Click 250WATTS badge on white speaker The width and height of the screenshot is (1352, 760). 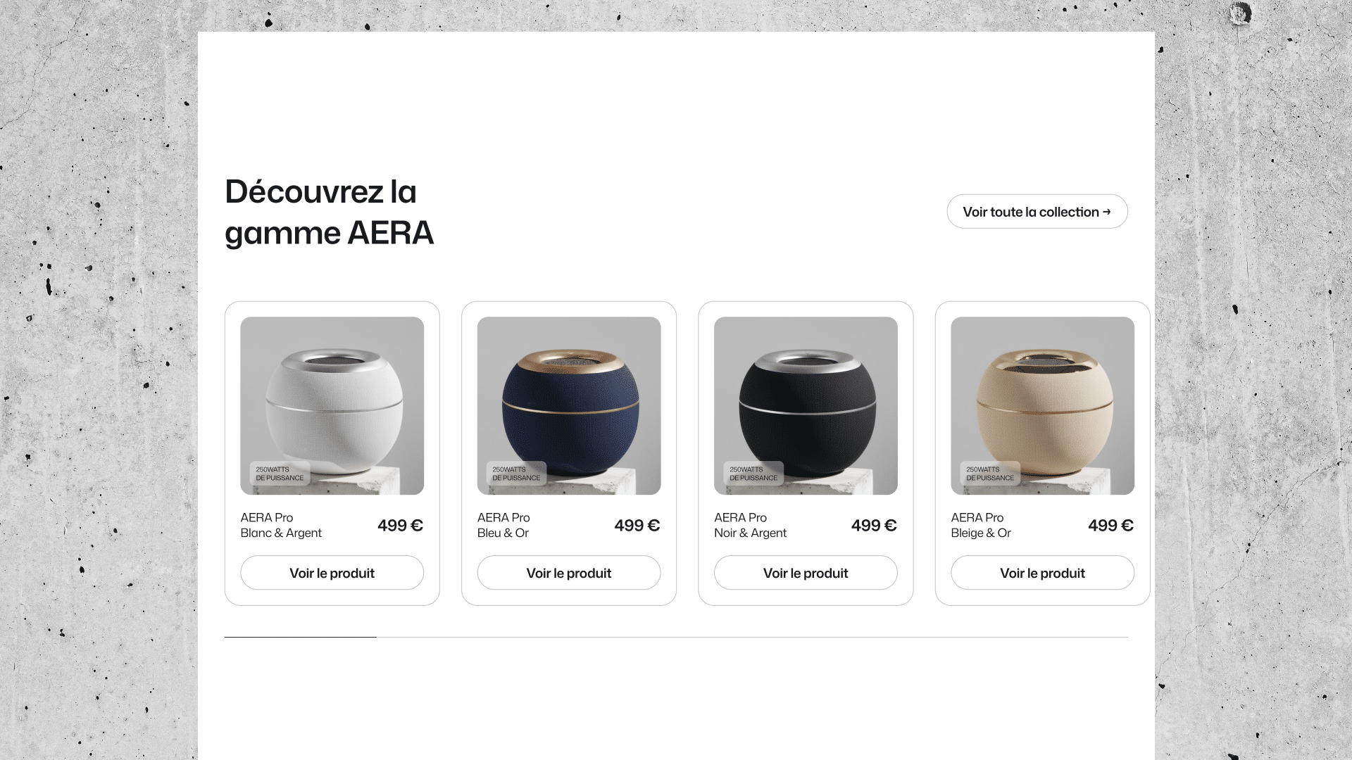280,474
